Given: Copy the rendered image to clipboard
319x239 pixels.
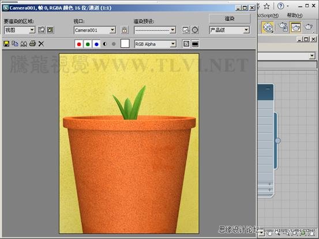Looking at the screenshot, I should [x=15, y=44].
